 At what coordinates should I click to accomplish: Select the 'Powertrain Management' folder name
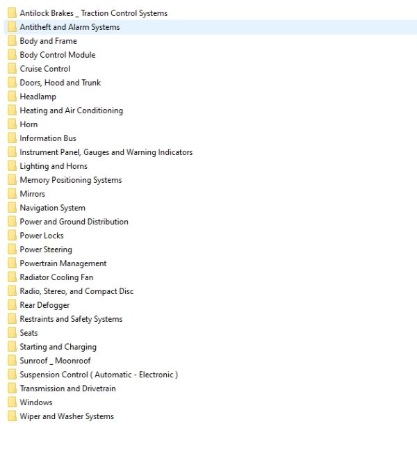[x=63, y=263]
